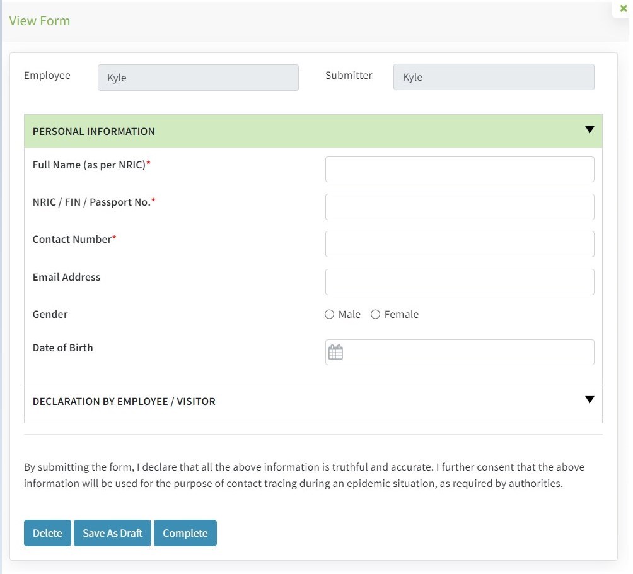Click the PERSONAL INFORMATION section header text
Viewport: 633px width, 574px height.
[x=94, y=131]
